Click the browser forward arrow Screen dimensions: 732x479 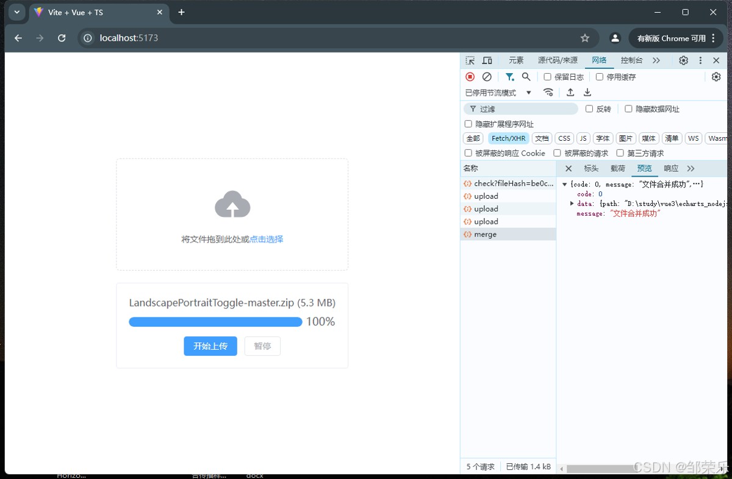pyautogui.click(x=40, y=38)
